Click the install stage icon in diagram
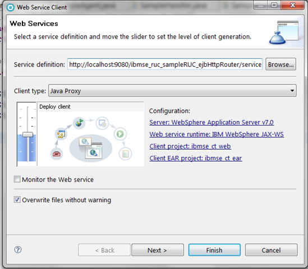This screenshot has width=308, height=269. 102,123
